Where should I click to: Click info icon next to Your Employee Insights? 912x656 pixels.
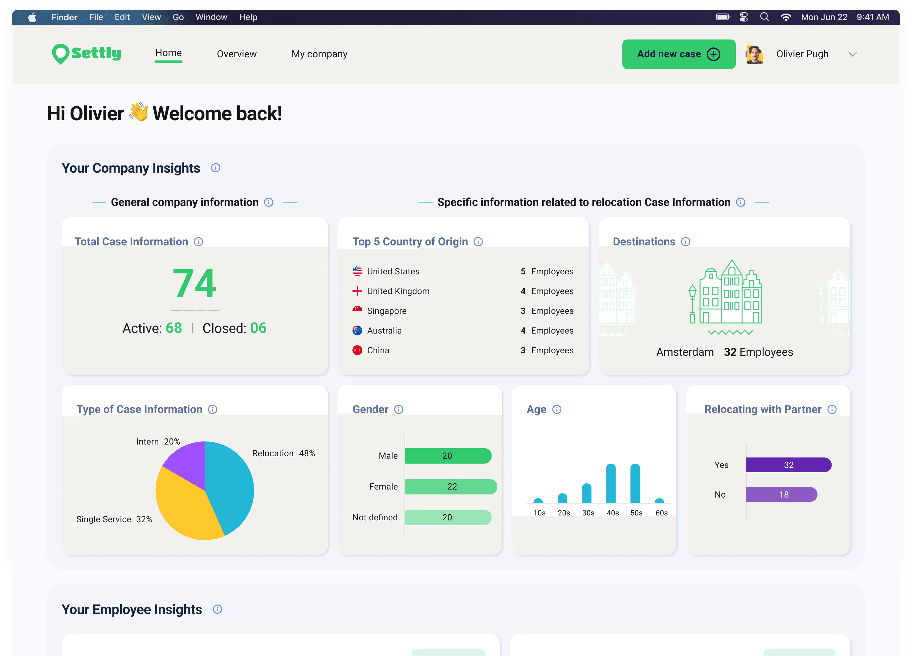(217, 609)
